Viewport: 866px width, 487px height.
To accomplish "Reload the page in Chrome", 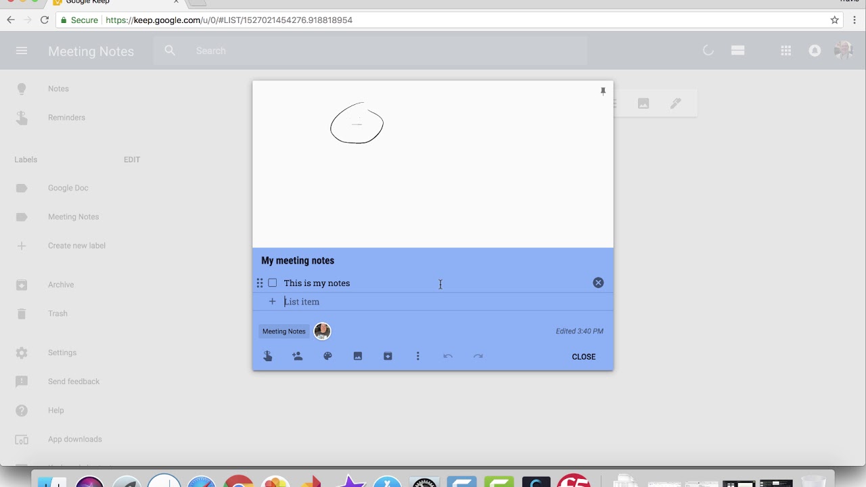I will (45, 20).
